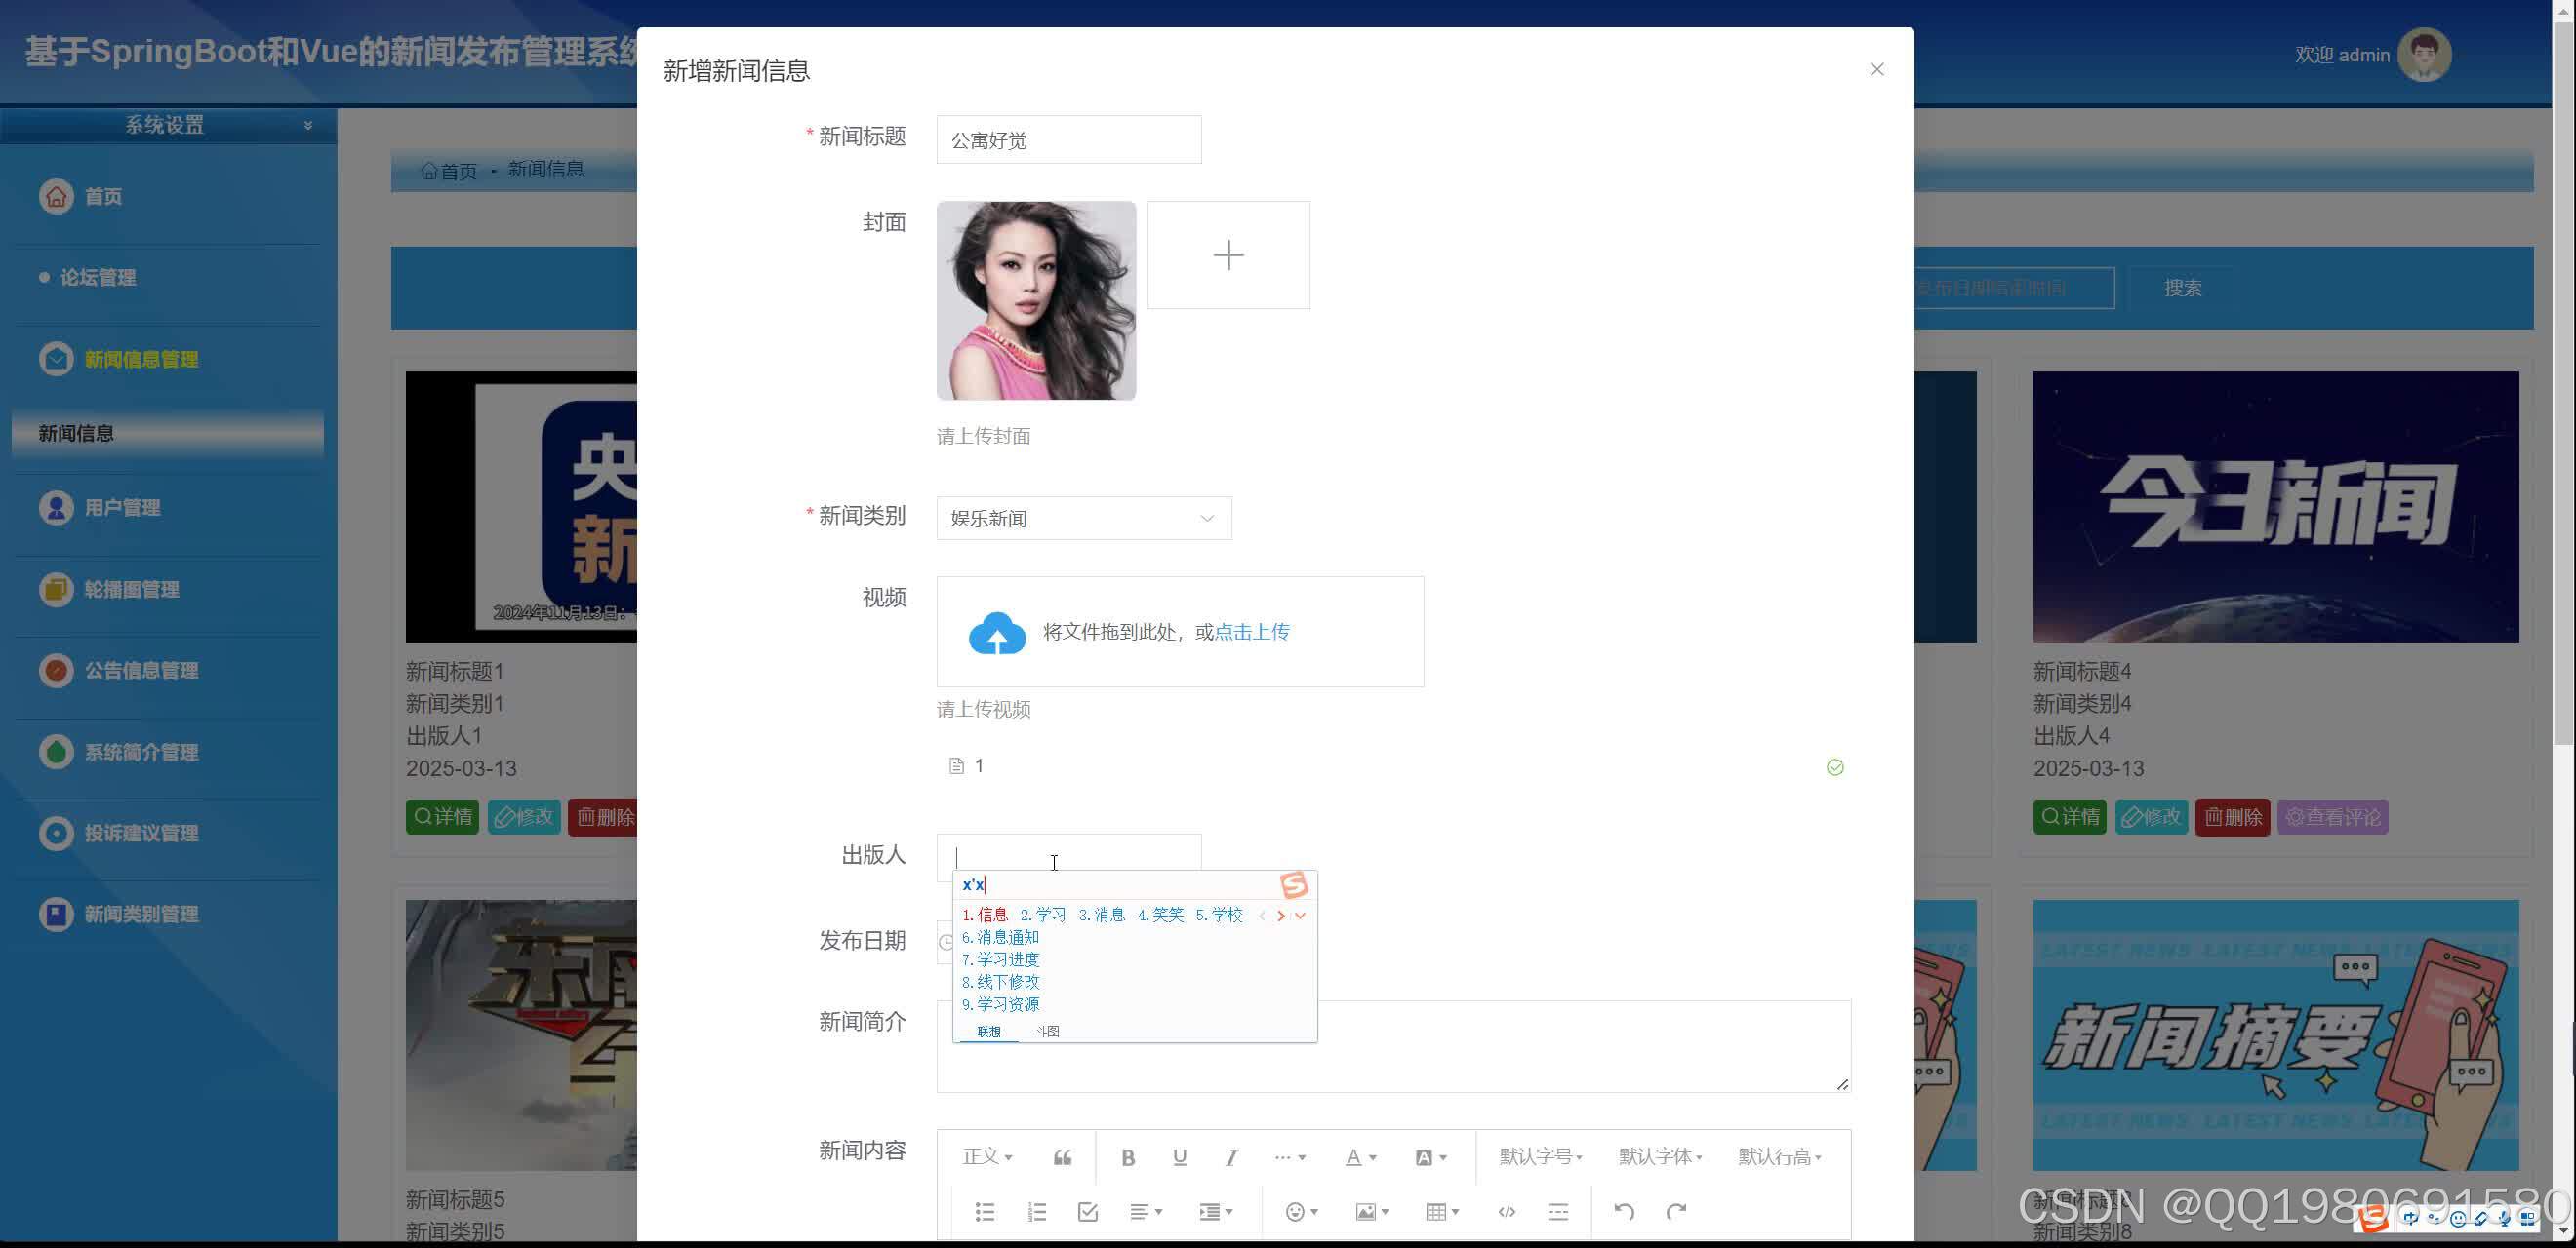Switch to the 斗图 tab in the IME popup
The width and height of the screenshot is (2576, 1248).
click(x=1048, y=1031)
